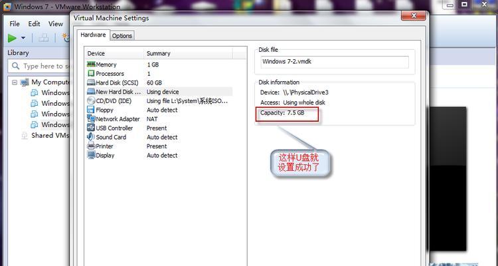Select the Network Adapter device
Image resolution: width=498 pixels, height=266 pixels.
tap(114, 119)
